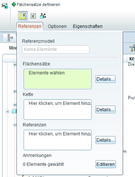This screenshot has width=135, height=177.
Task: Collapse the minus node beside cyan part icon
Action: click(x=7, y=111)
